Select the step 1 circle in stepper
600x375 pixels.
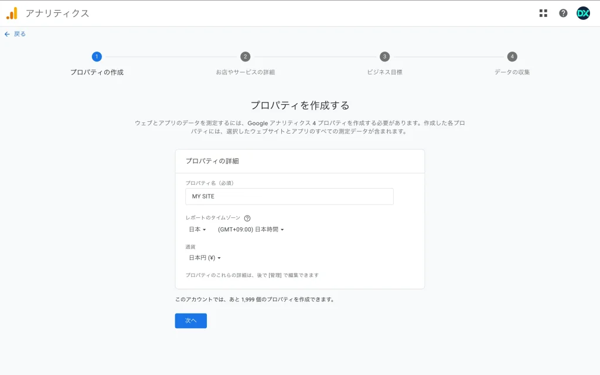coord(97,56)
